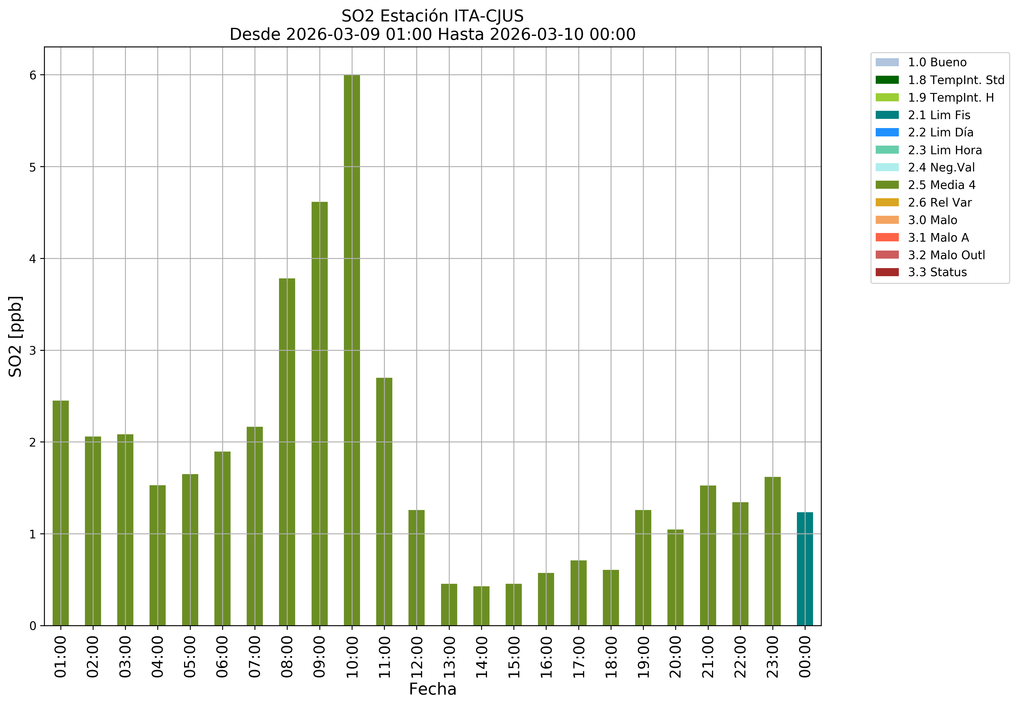Screen dimensions: 1018x706
Task: Click the chart title SO2 Estación ITA-CJUS
Action: tap(432, 16)
